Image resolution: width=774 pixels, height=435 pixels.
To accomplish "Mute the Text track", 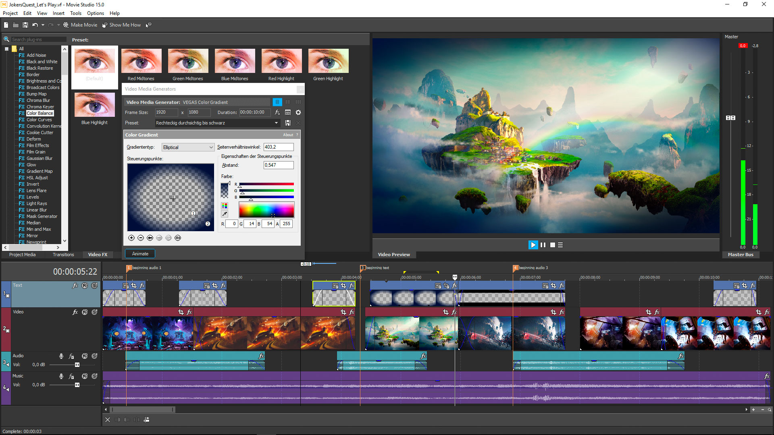I will tap(85, 285).
